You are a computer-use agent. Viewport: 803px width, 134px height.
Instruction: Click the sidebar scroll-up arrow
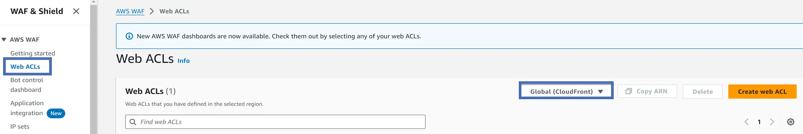tap(94, 2)
